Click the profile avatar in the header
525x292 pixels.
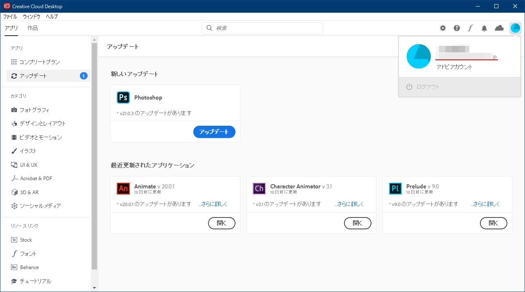[x=515, y=28]
